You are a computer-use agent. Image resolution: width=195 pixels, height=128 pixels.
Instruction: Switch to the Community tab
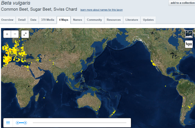click(94, 20)
